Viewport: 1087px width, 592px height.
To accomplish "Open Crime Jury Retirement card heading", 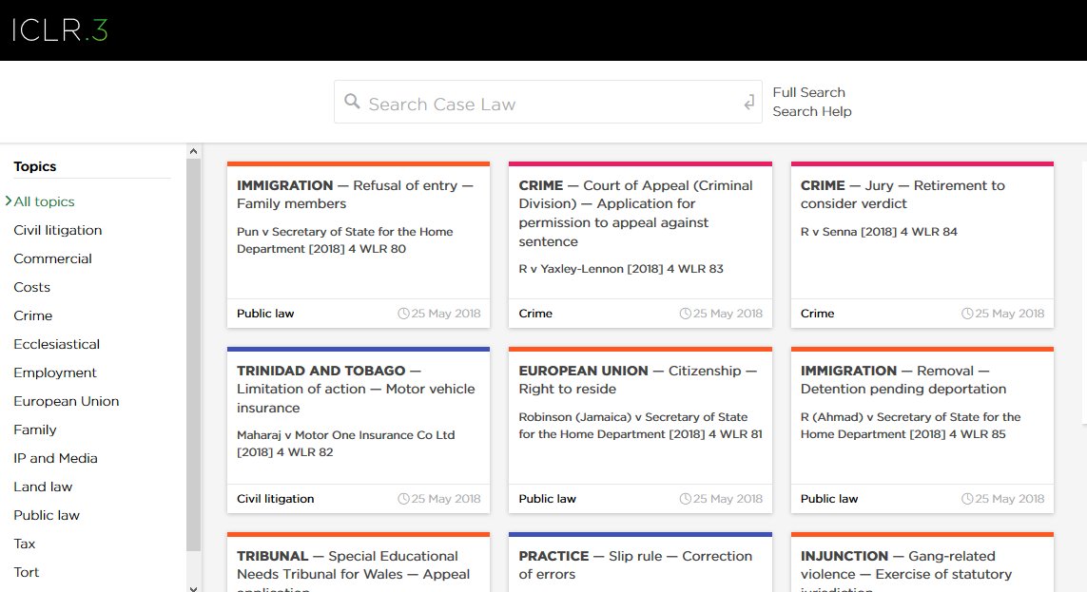I will [903, 195].
